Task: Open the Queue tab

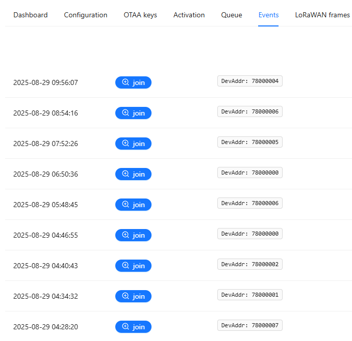Action: coord(232,15)
